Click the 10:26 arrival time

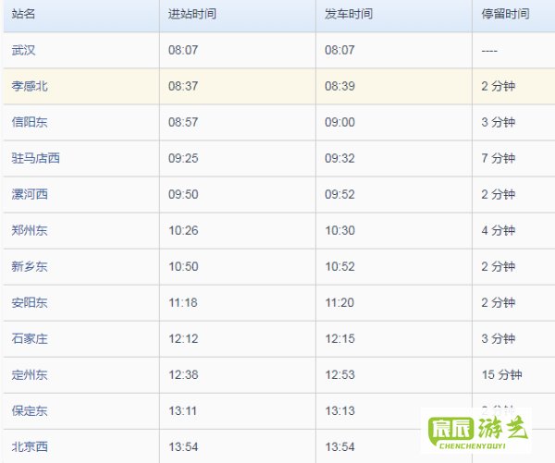click(x=183, y=230)
